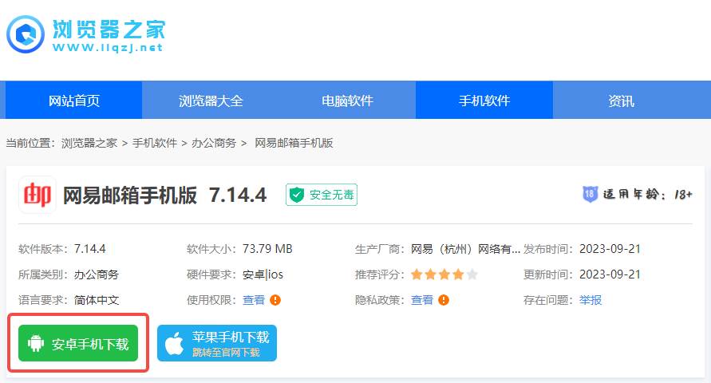
Task: Select the 手机软件 navigation tab
Action: coord(484,101)
